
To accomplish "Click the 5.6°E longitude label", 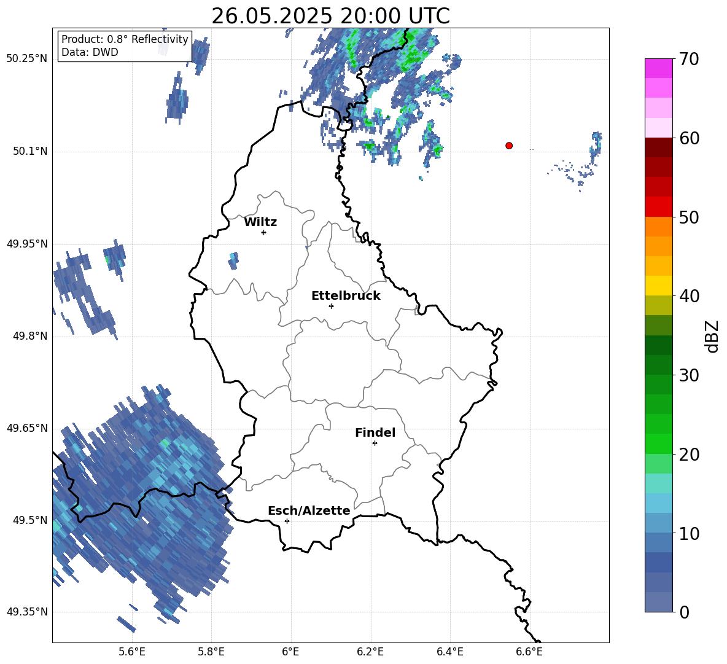I will point(132,652).
